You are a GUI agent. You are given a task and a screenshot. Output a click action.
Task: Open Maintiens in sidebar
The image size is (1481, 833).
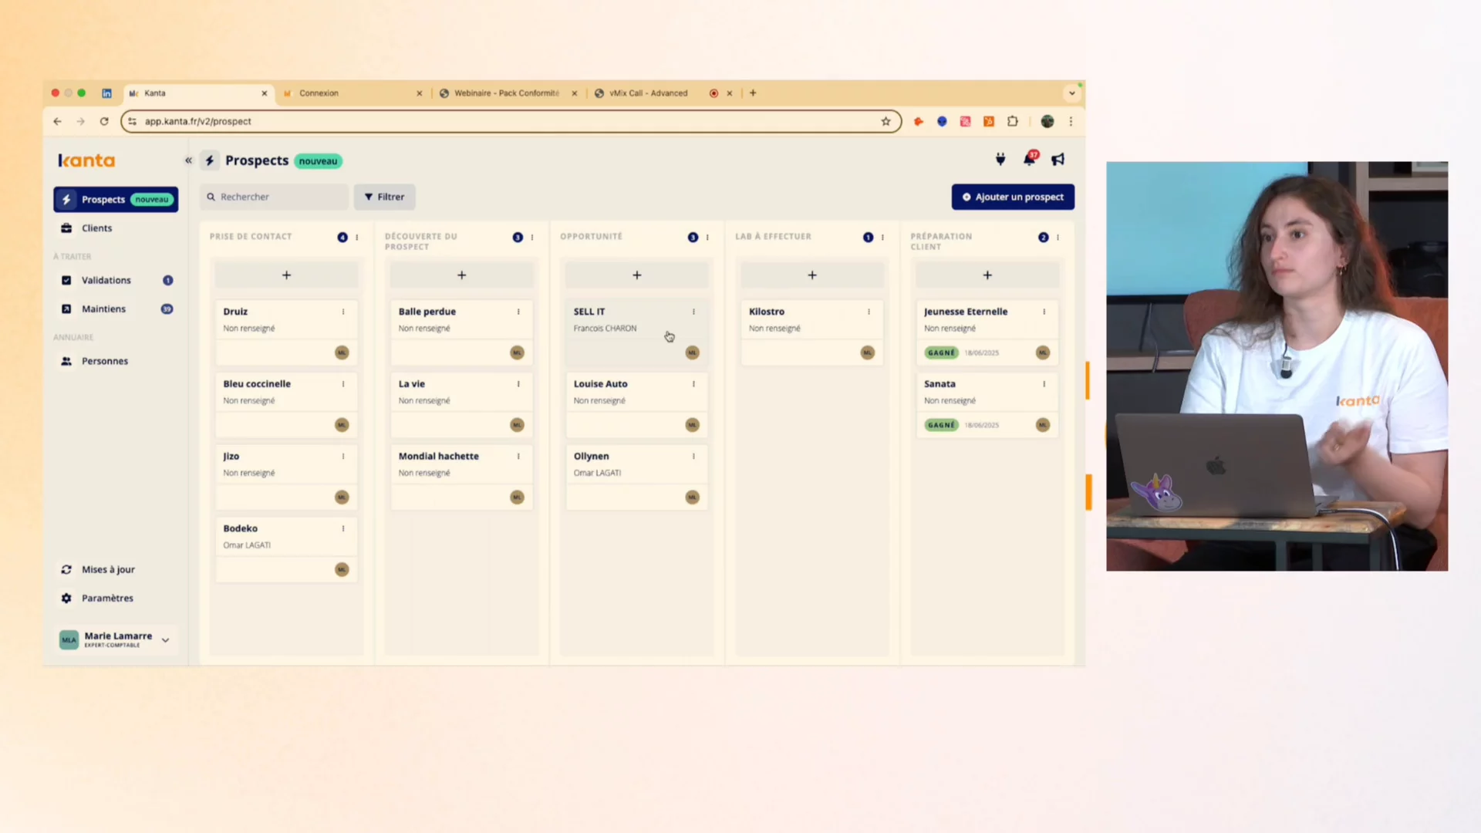pyautogui.click(x=116, y=309)
